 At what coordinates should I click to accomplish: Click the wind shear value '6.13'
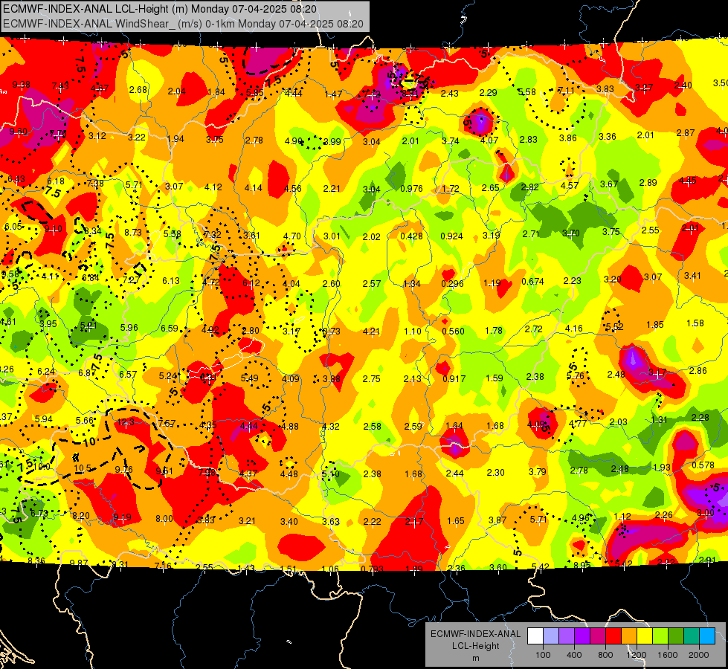tap(171, 281)
